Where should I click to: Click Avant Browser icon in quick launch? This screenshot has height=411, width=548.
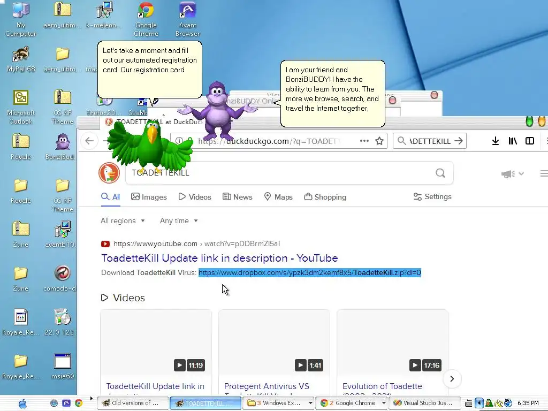pos(66,403)
